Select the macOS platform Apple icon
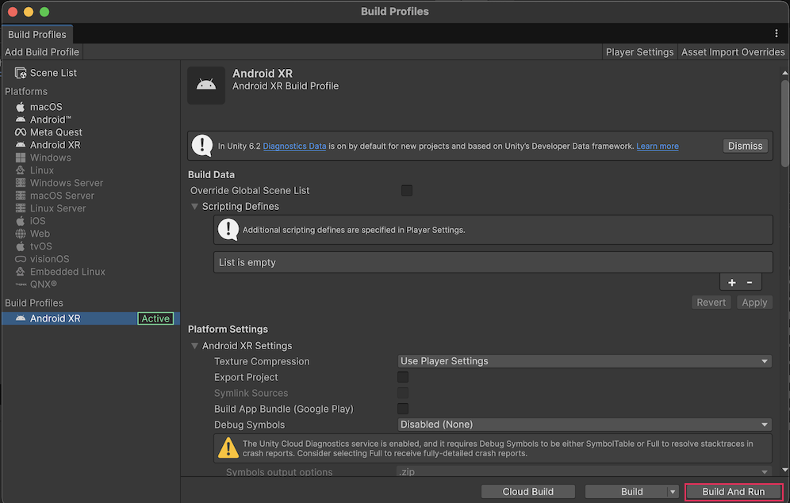The image size is (790, 503). coord(21,107)
